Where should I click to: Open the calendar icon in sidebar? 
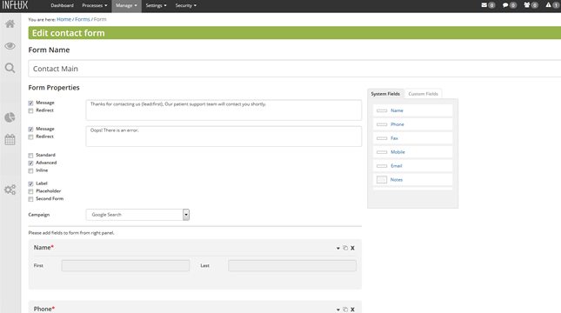click(10, 139)
